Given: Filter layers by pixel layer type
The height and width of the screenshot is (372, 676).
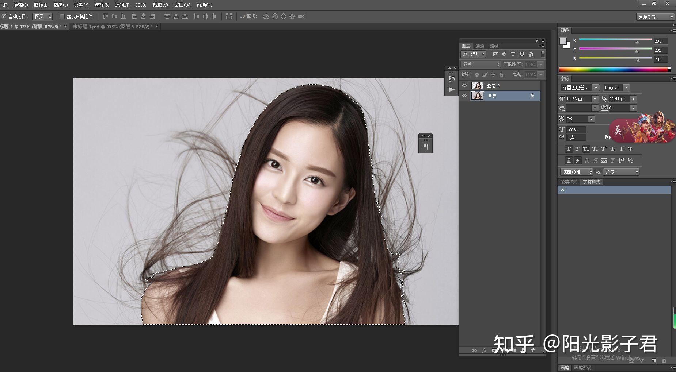Looking at the screenshot, I should [495, 54].
